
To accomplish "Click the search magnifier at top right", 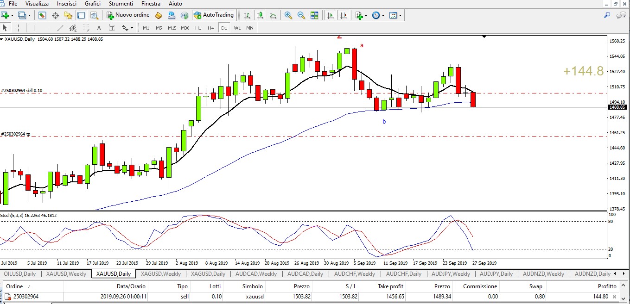I will tap(607, 15).
